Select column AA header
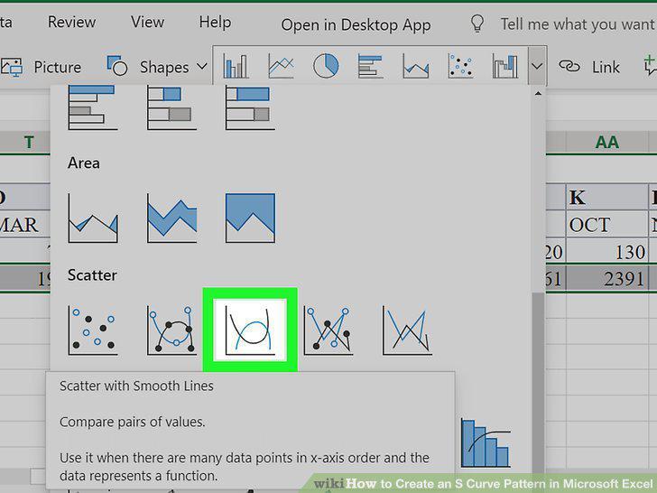This screenshot has width=657, height=493. [607, 143]
